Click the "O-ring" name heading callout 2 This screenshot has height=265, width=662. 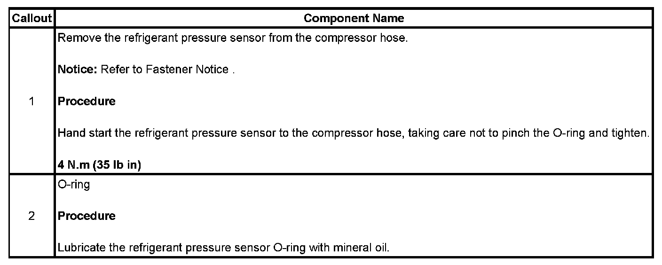point(73,185)
